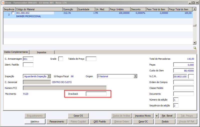Viewport: 200px width, 127px height.
Task: Select the Dados Complementares tab
Action: pyautogui.click(x=16, y=52)
